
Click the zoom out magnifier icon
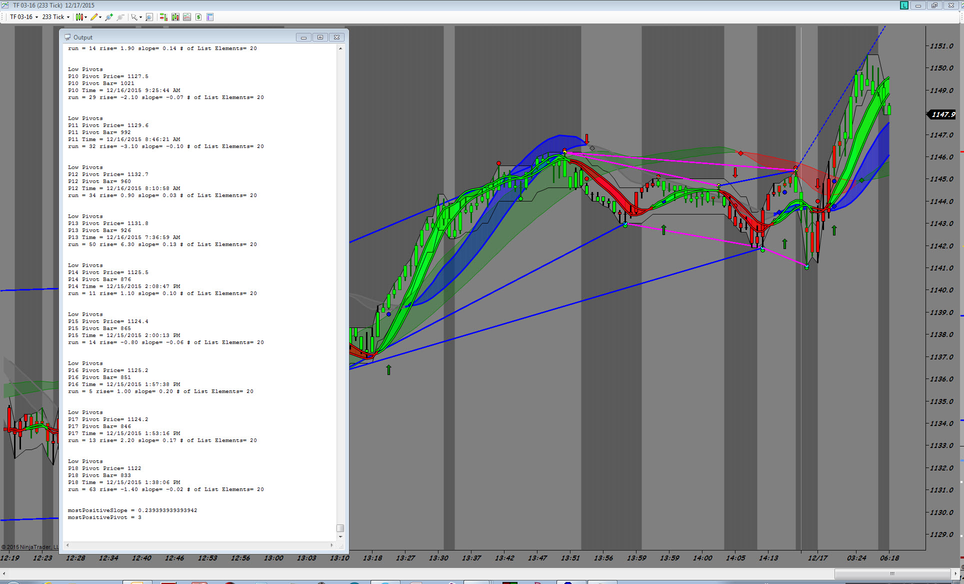tap(120, 17)
